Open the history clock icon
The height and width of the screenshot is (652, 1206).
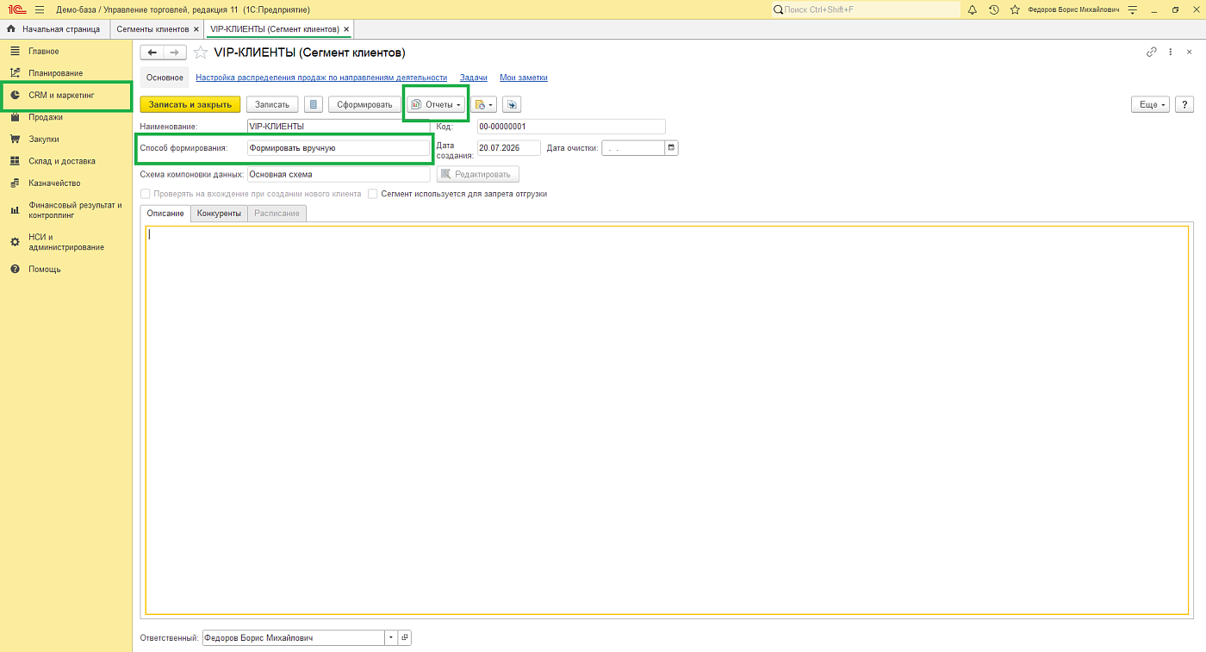point(994,9)
